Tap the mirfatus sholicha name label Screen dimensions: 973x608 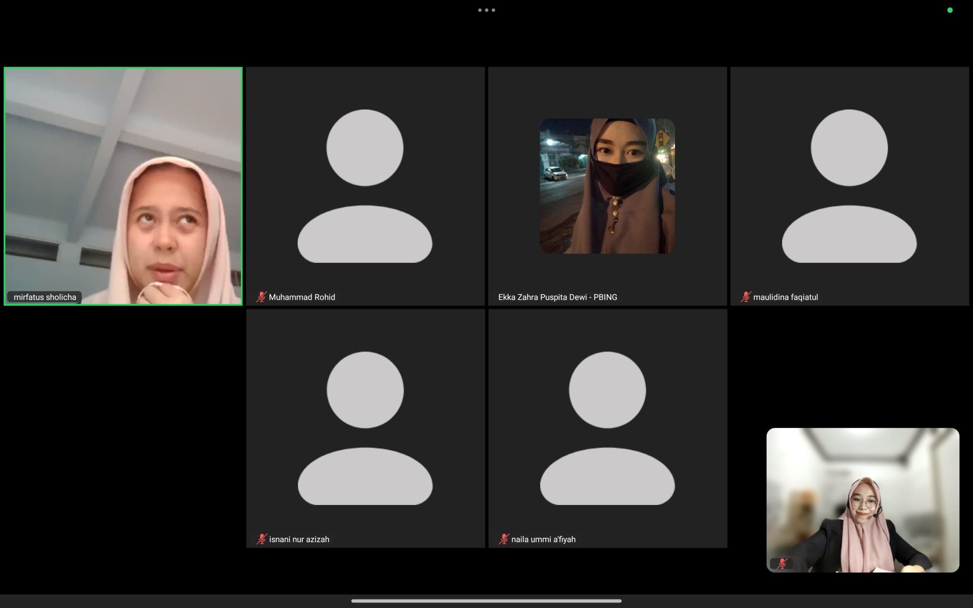pyautogui.click(x=44, y=297)
